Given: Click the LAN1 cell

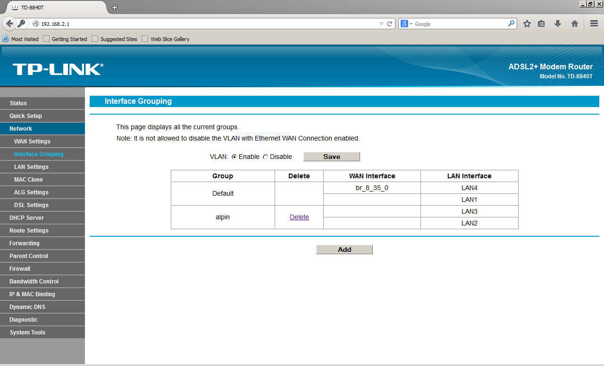Looking at the screenshot, I should 470,200.
